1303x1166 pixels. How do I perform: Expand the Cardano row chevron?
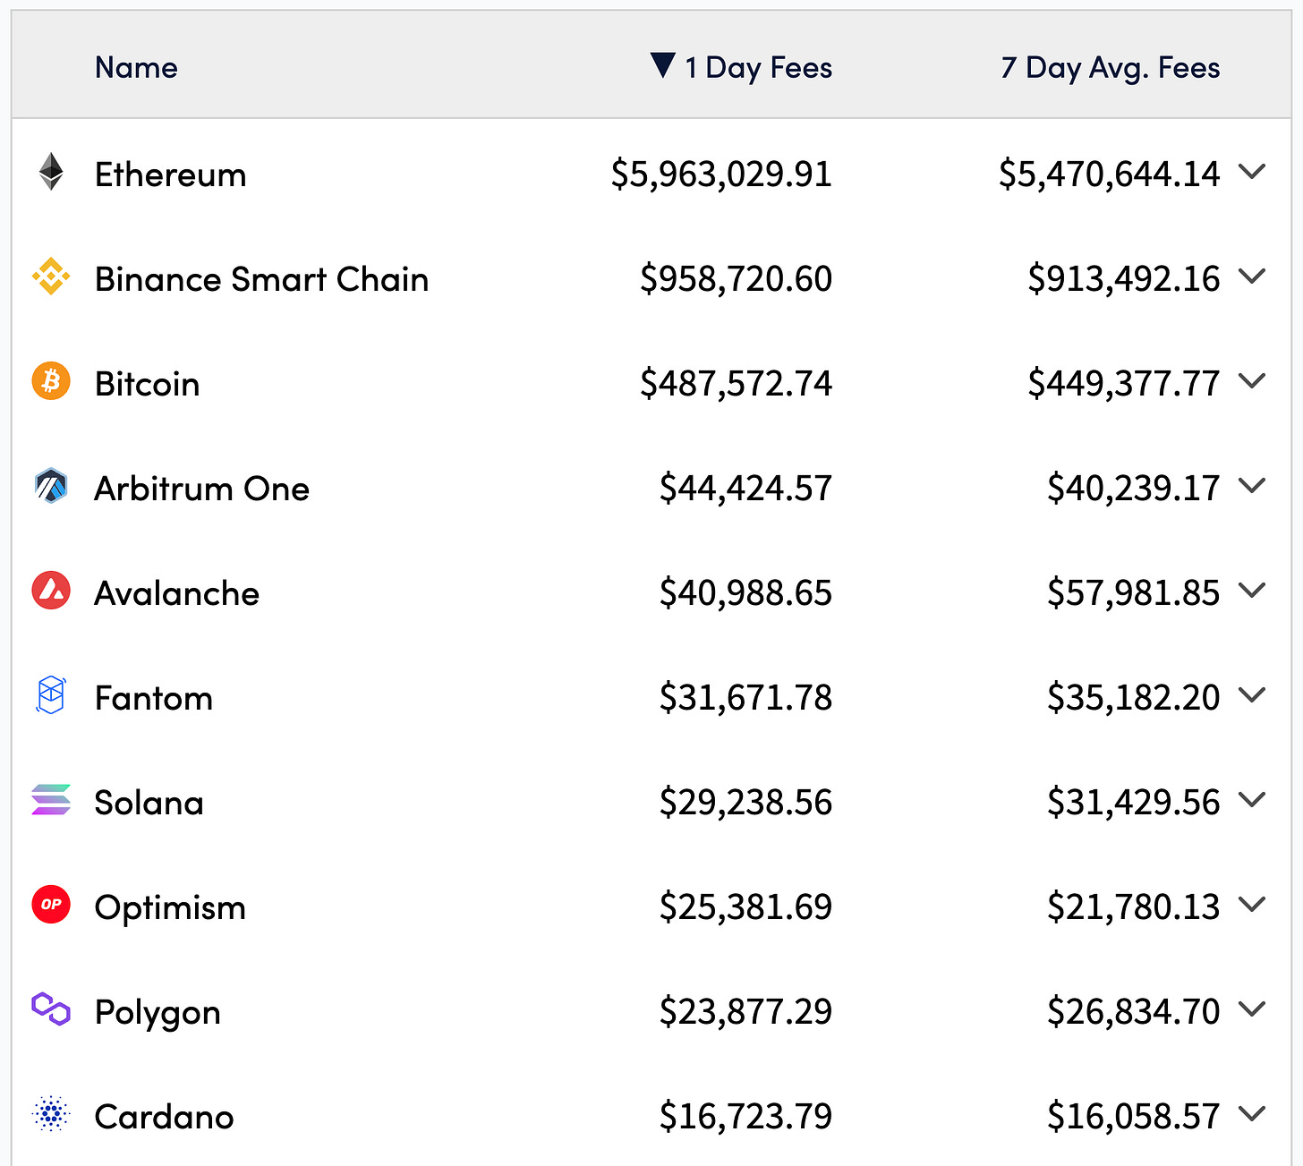(1253, 1113)
